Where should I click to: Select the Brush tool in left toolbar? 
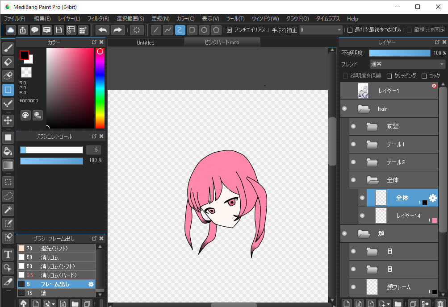click(x=8, y=49)
